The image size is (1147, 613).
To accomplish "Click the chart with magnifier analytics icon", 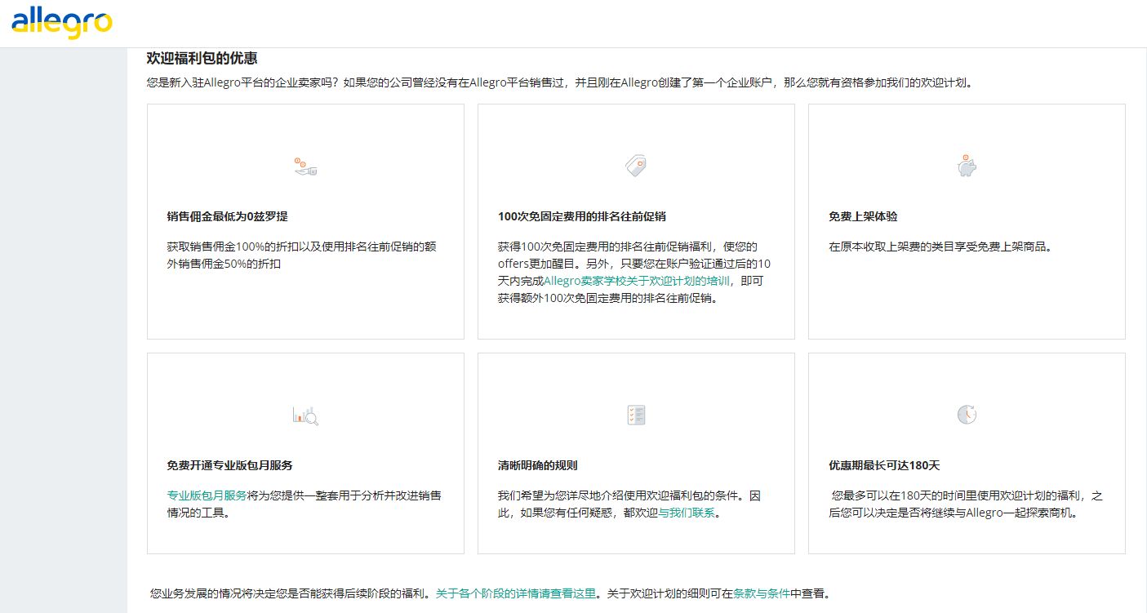I will point(305,415).
